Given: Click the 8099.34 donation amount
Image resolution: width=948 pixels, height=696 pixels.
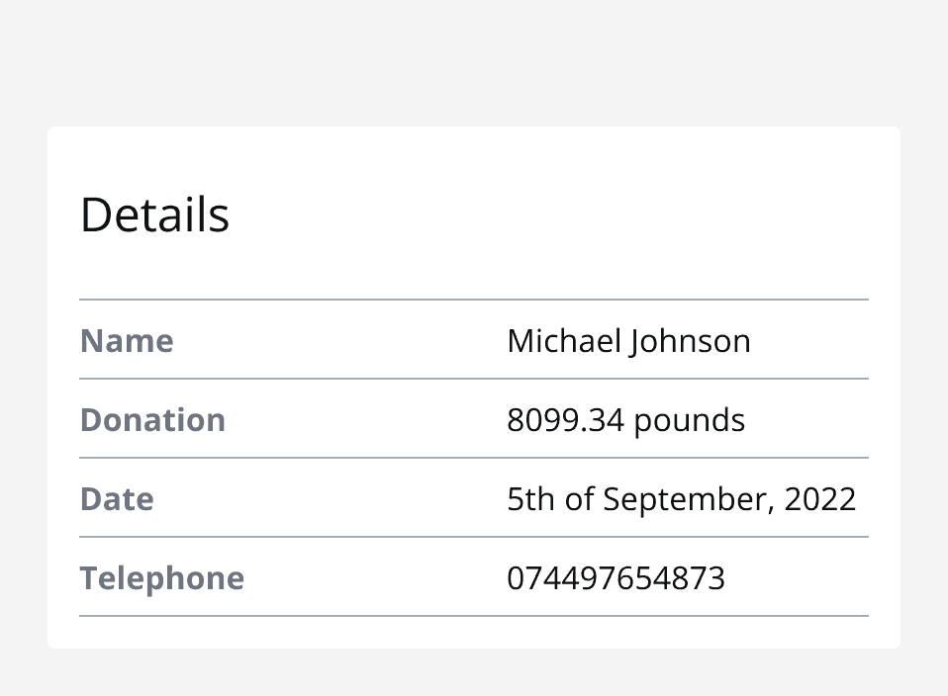Looking at the screenshot, I should [565, 420].
